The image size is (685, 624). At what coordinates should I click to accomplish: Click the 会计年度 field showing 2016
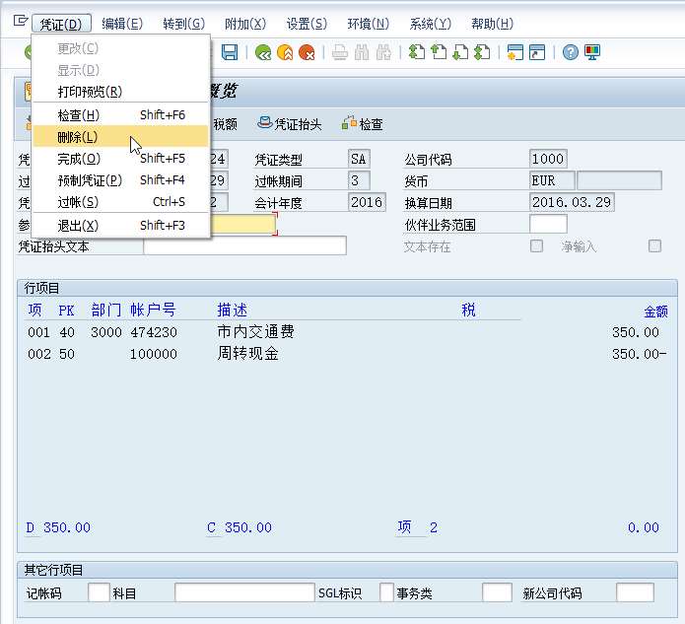367,202
